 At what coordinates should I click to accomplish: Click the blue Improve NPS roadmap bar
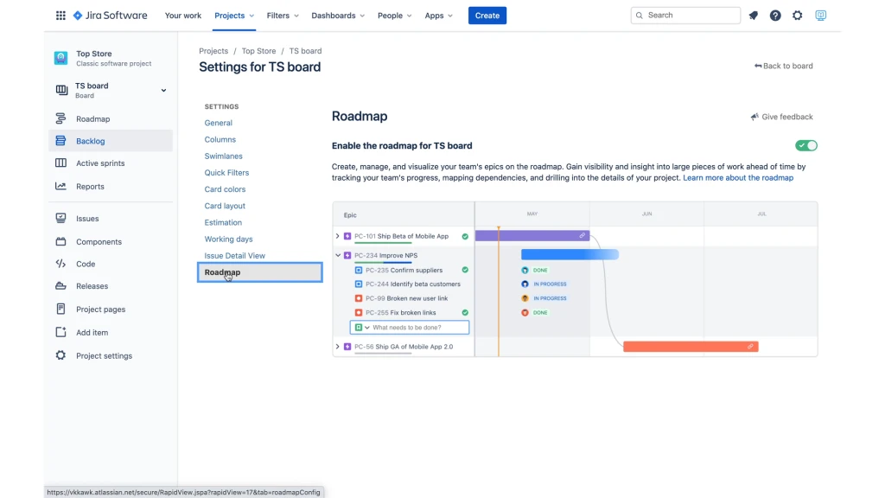570,255
